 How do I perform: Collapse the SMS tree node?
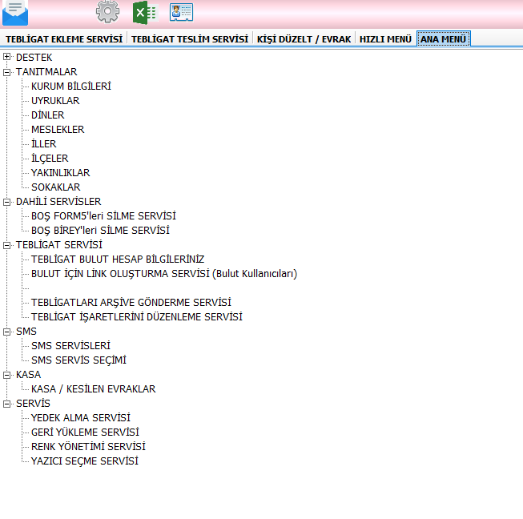[x=7, y=332]
